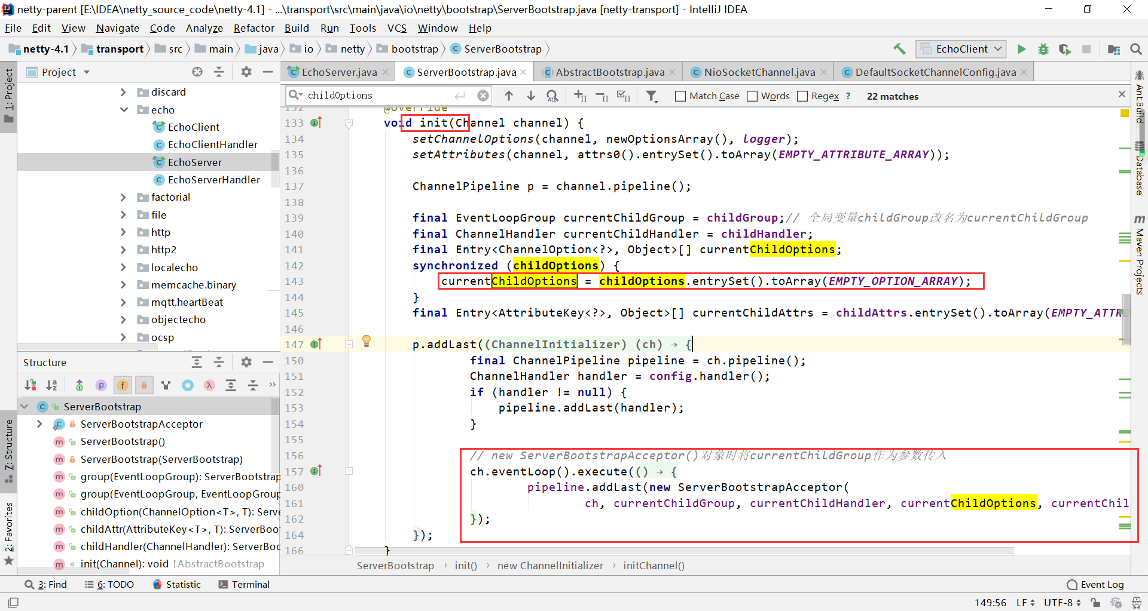Open Project Structure from the main toolbar
Screen dimensions: 1148x611
point(1114,49)
